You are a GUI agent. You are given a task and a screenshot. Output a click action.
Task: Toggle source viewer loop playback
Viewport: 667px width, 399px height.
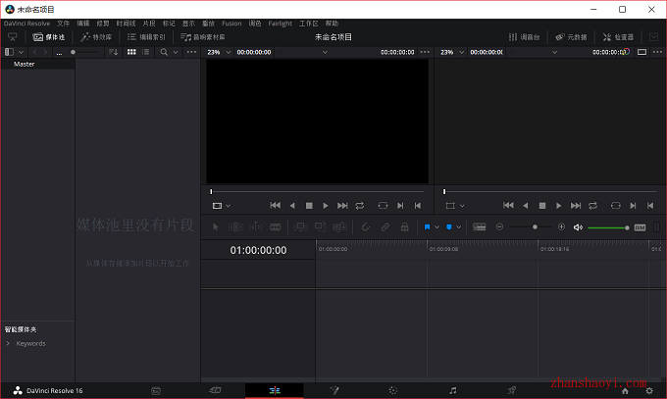[x=360, y=206]
